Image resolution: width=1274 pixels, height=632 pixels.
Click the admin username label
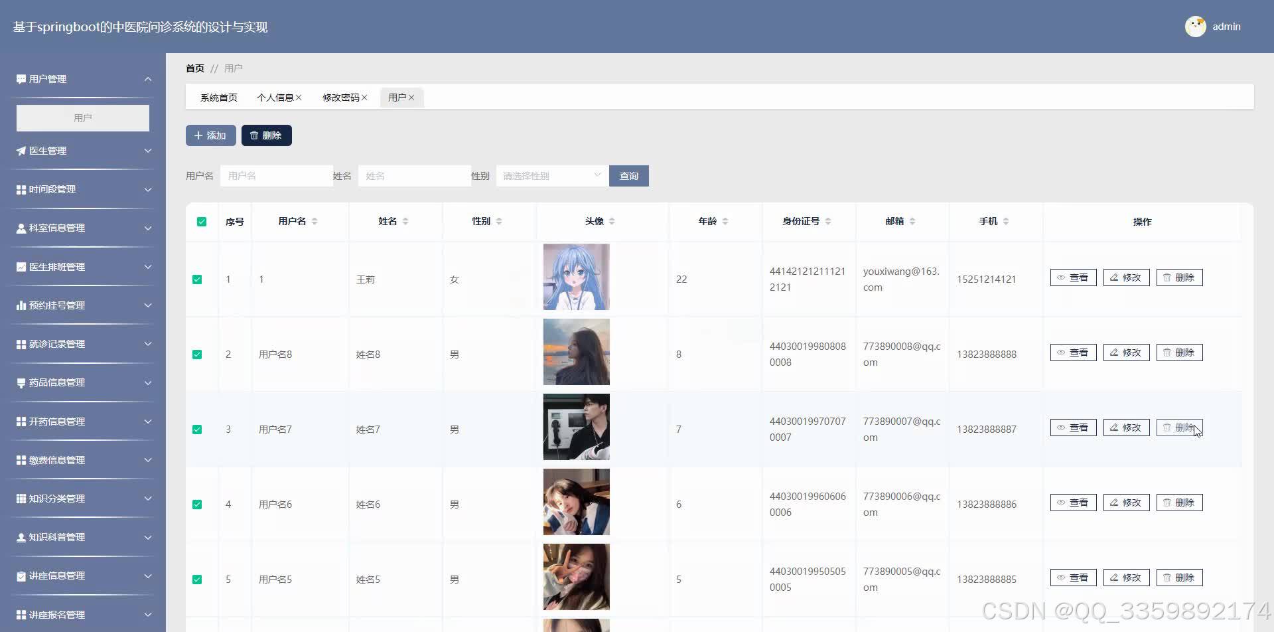coord(1226,27)
